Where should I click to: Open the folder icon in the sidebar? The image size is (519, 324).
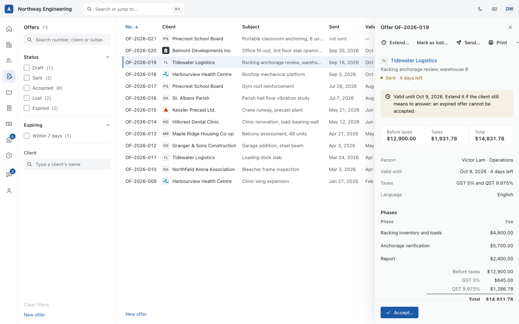tap(9, 92)
